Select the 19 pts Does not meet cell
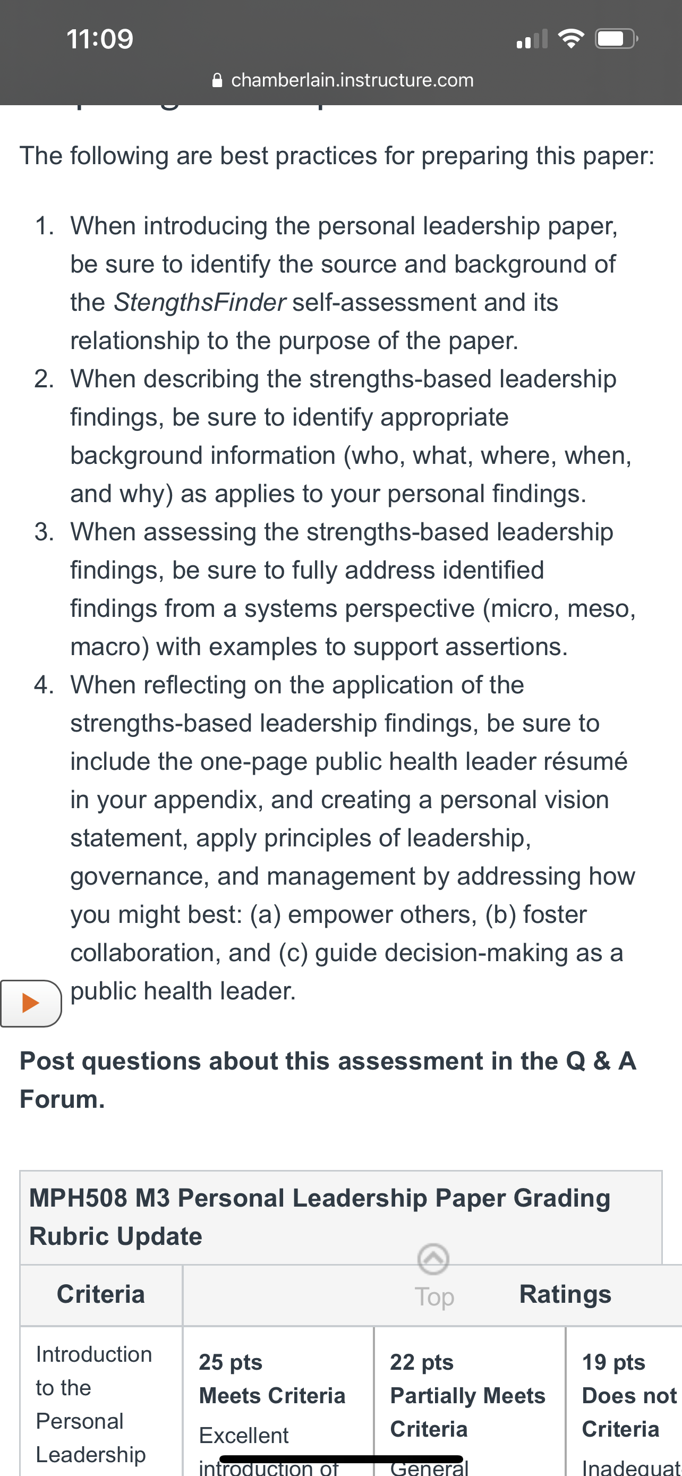Screen dimensions: 682x1476 [624, 1401]
